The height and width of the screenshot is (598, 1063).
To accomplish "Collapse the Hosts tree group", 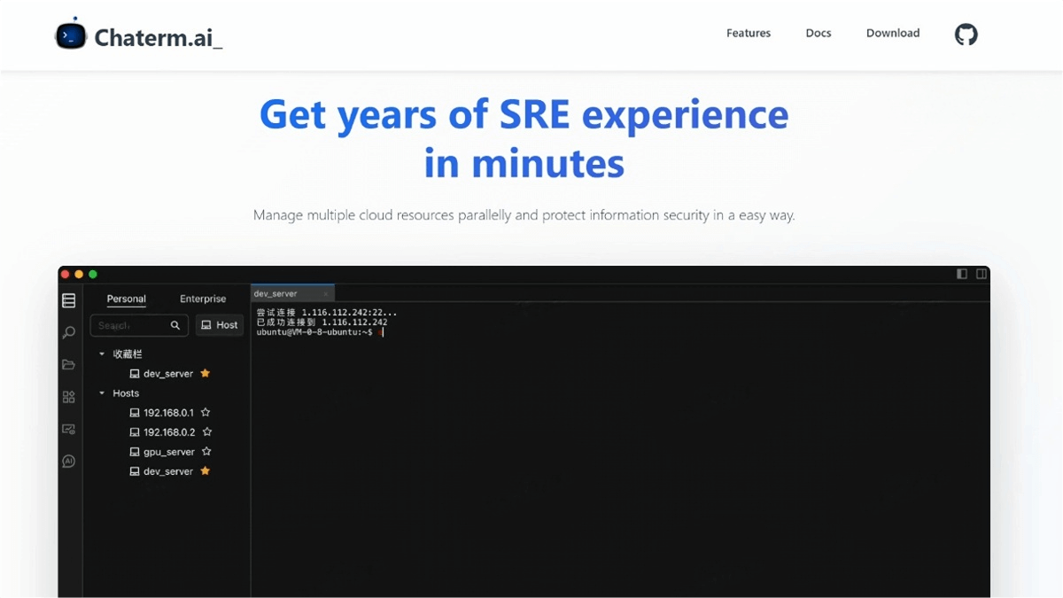I will [102, 393].
